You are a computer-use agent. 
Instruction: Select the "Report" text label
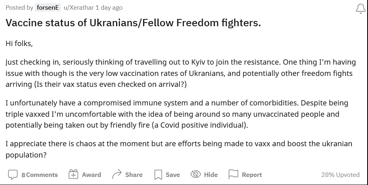(252, 175)
